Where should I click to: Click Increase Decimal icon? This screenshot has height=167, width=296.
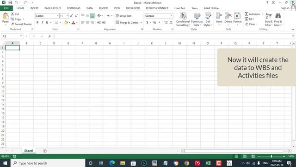(x=166, y=23)
